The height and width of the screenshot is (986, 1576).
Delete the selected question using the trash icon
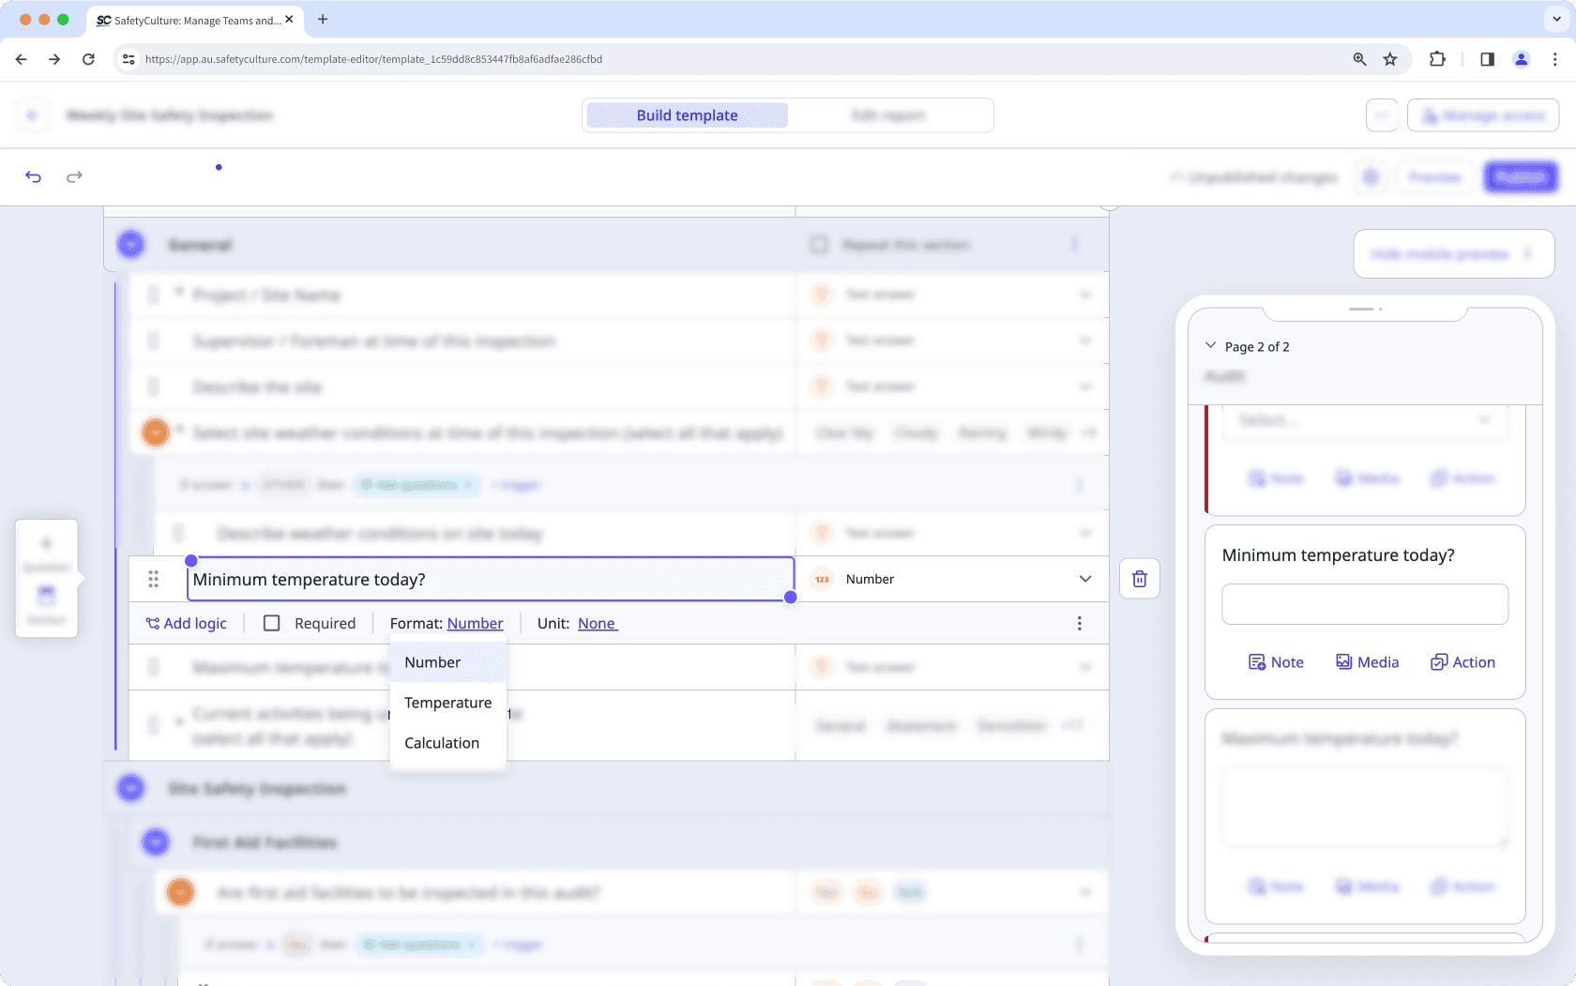point(1139,579)
